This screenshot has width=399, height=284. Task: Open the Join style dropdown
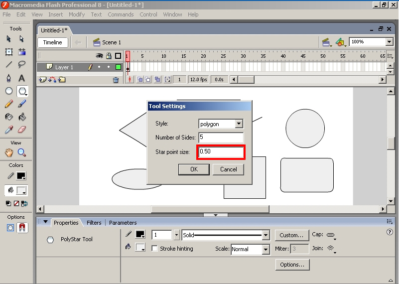(x=331, y=249)
